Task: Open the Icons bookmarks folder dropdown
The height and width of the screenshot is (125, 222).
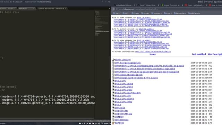Action: pyautogui.click(x=168, y=13)
